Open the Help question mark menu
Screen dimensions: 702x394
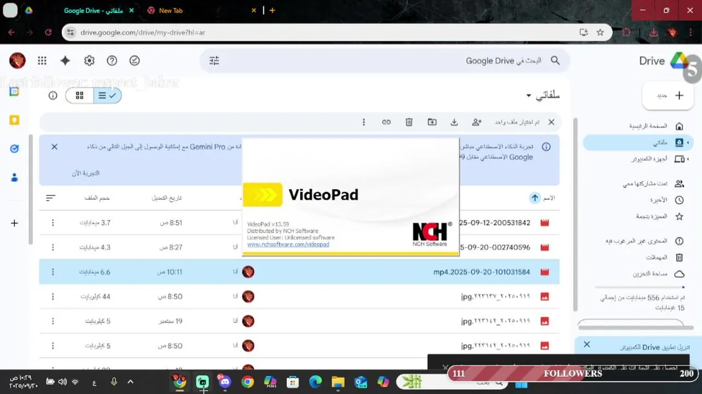point(112,61)
